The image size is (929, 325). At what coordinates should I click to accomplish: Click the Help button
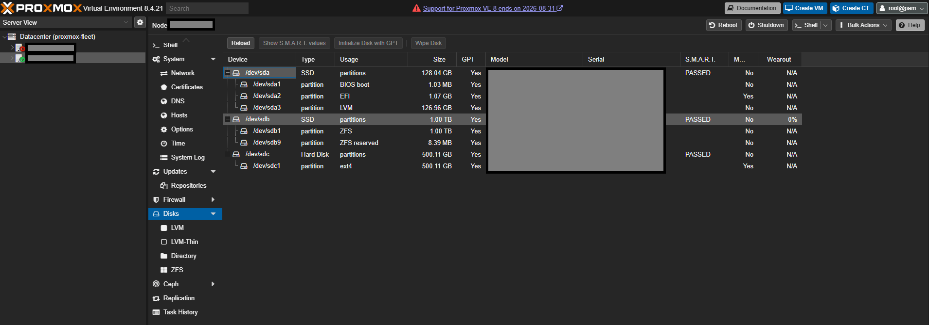[910, 25]
